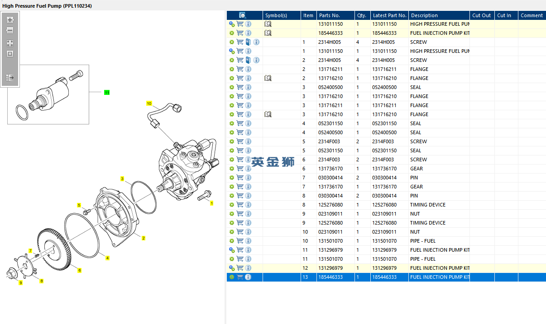Click symbol icon for item 2 FLANGE 131716210
This screenshot has height=324, width=546.
tap(268, 78)
